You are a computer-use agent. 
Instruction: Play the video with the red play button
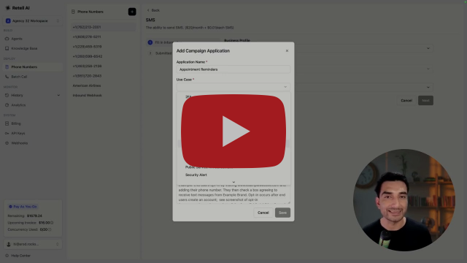233,131
